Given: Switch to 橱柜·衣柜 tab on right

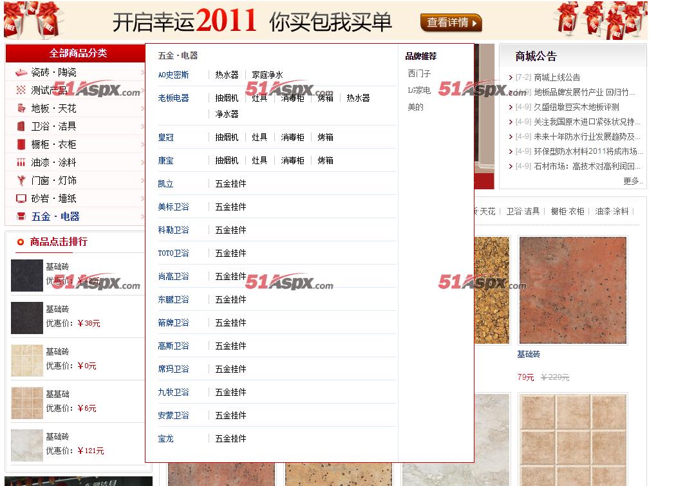Looking at the screenshot, I should pos(567,211).
